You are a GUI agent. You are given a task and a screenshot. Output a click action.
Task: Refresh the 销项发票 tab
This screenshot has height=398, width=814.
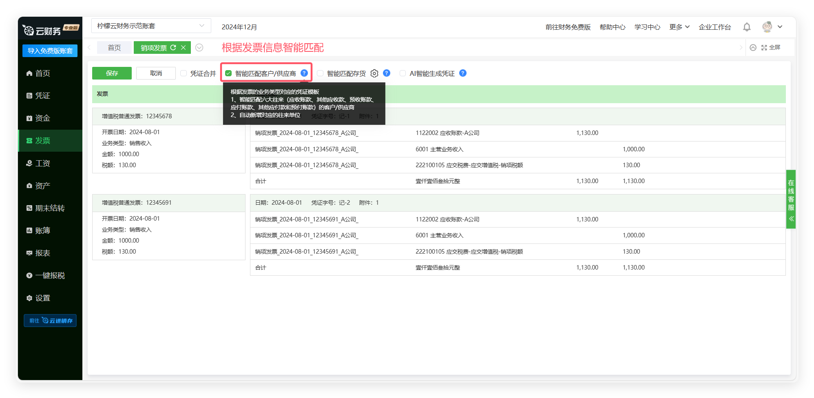173,48
